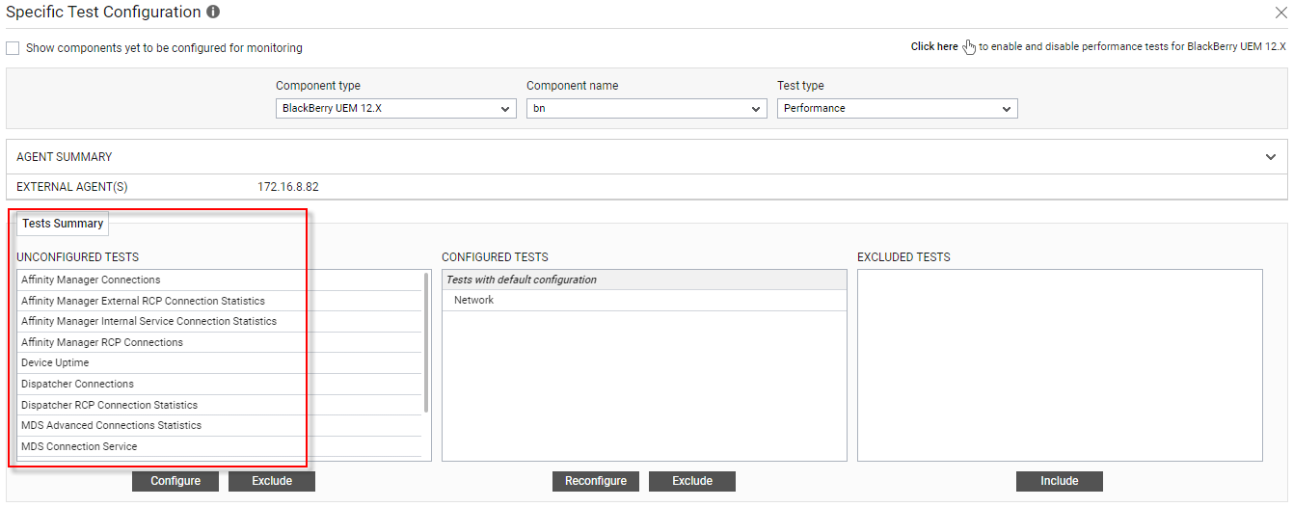This screenshot has height=507, width=1293.
Task: Select Affinity Manager Internal Service Connection Statistics
Action: click(220, 321)
